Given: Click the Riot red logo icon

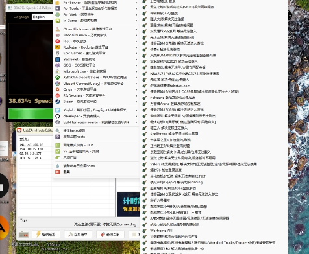Looking at the screenshot, I should coord(58,41).
